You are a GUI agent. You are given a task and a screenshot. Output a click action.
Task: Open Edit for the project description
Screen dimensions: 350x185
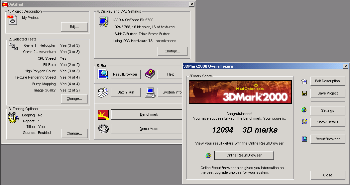tap(74, 27)
